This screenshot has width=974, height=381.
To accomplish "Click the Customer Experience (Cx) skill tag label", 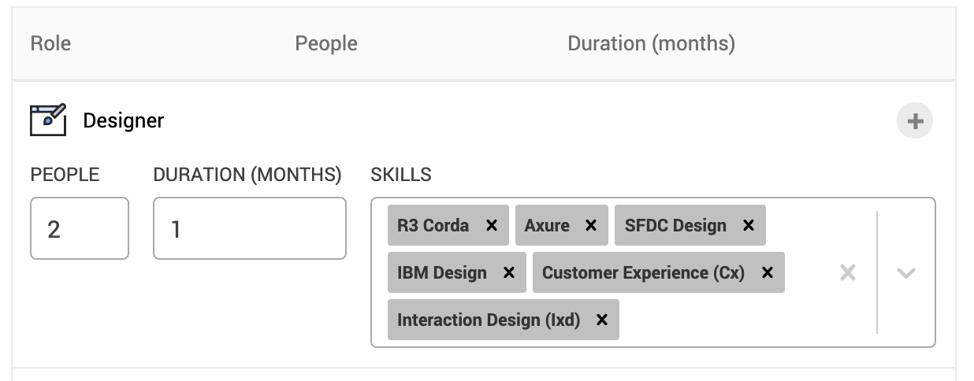I will (643, 273).
